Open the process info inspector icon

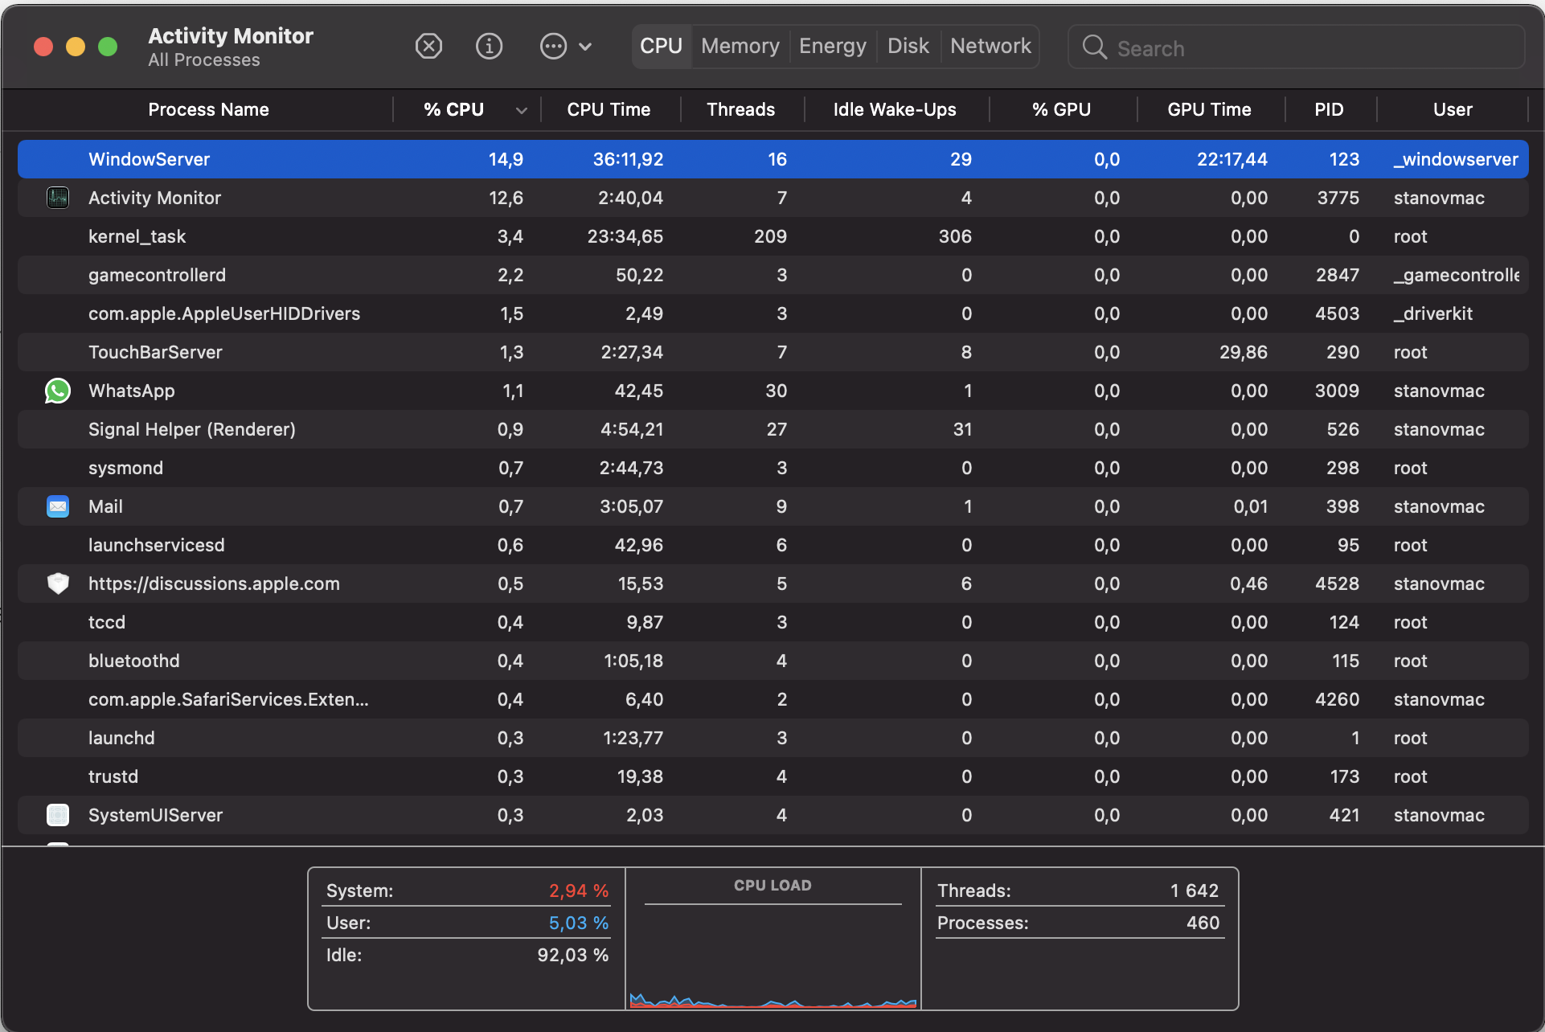489,47
